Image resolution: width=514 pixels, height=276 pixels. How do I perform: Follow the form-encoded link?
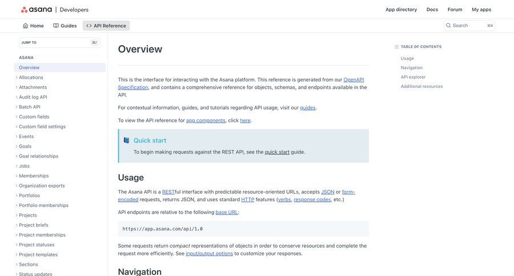point(348,192)
